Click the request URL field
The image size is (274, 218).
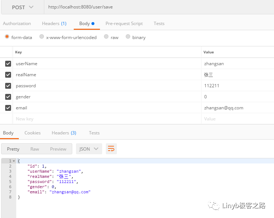coord(159,7)
